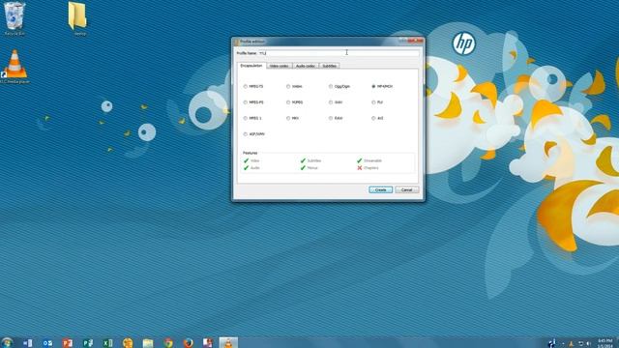Select the AVI encapsulation option
This screenshot has height=348, width=619.
point(377,118)
